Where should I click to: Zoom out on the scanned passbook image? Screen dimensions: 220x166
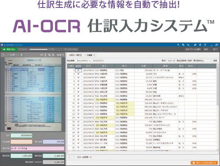tap(53, 55)
